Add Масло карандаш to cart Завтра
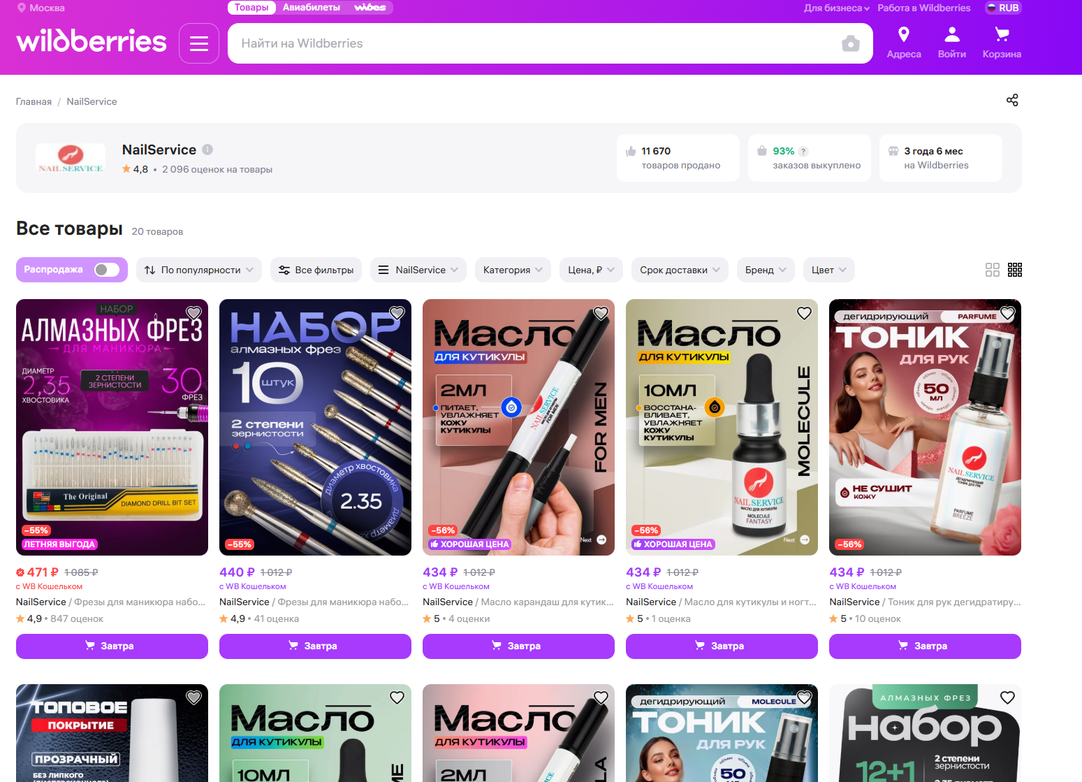The width and height of the screenshot is (1082, 782). (x=518, y=646)
